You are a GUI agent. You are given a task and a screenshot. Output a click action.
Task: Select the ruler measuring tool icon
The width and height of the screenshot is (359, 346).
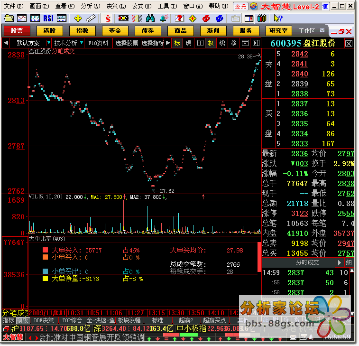pyautogui.click(x=91, y=19)
